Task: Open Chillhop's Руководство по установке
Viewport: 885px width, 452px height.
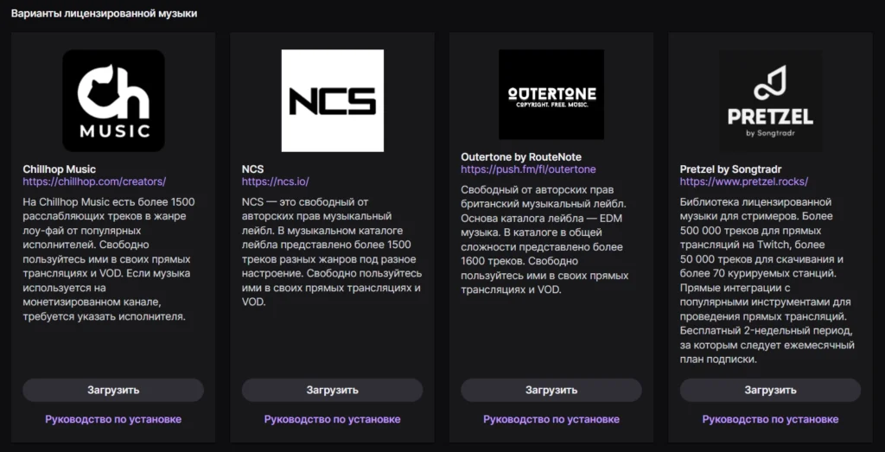Action: 113,419
